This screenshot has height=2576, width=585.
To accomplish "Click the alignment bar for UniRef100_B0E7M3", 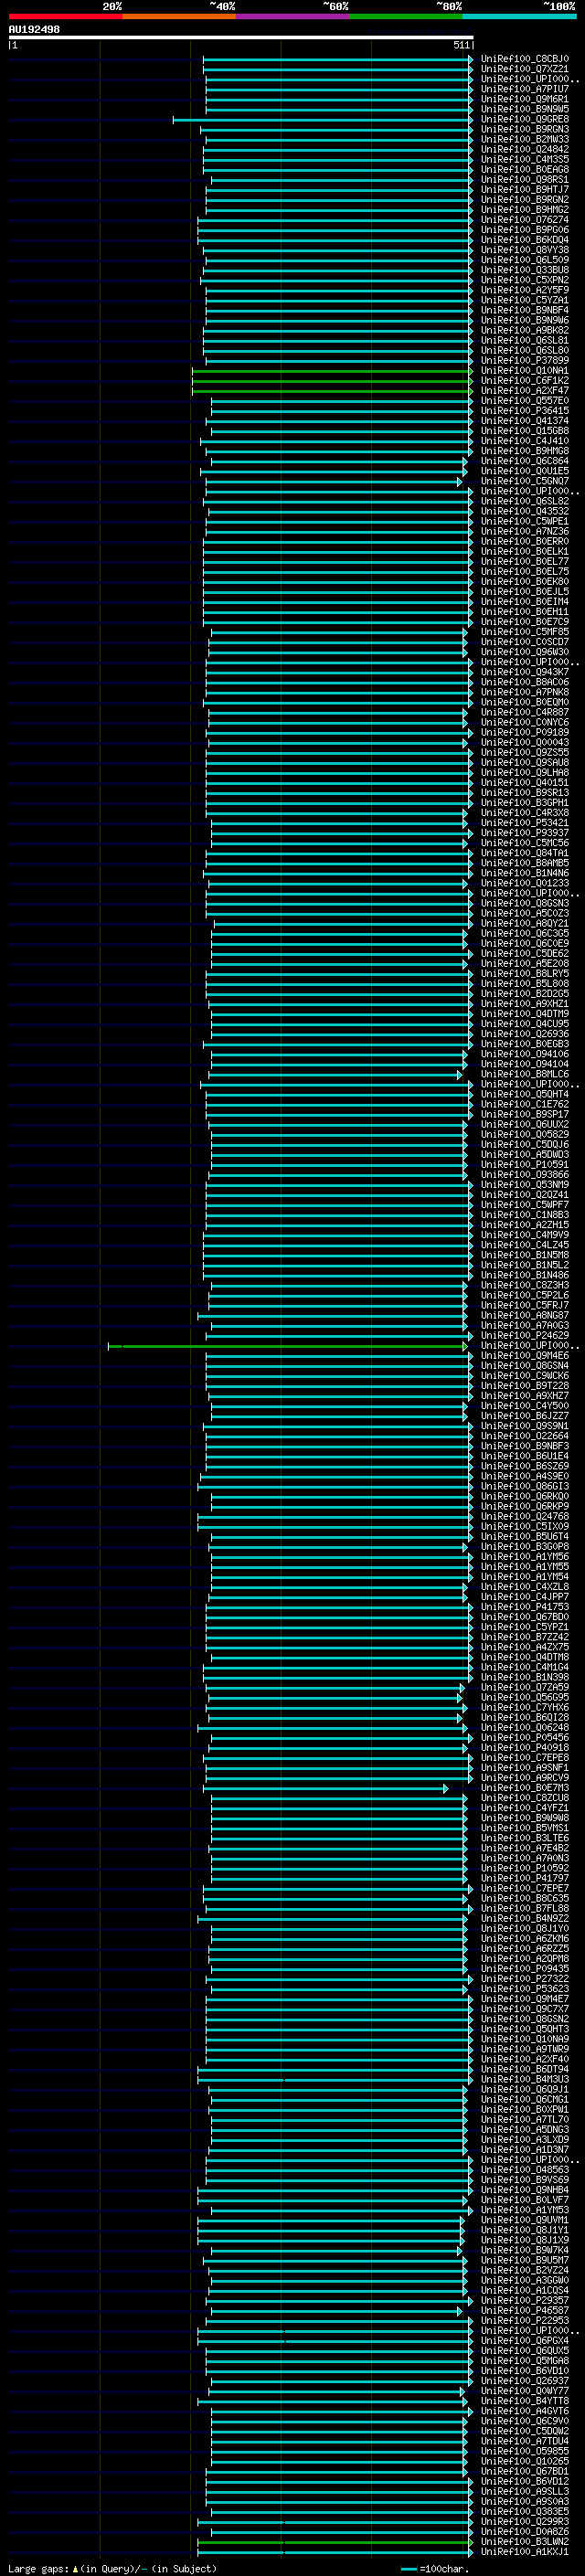I will click(326, 1788).
